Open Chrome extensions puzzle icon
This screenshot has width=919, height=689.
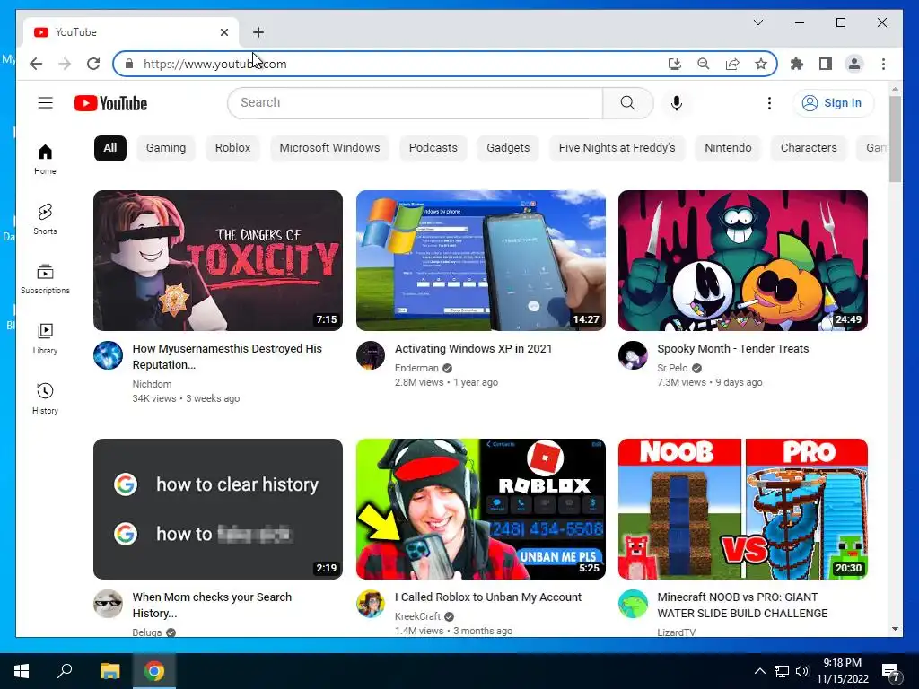click(797, 64)
